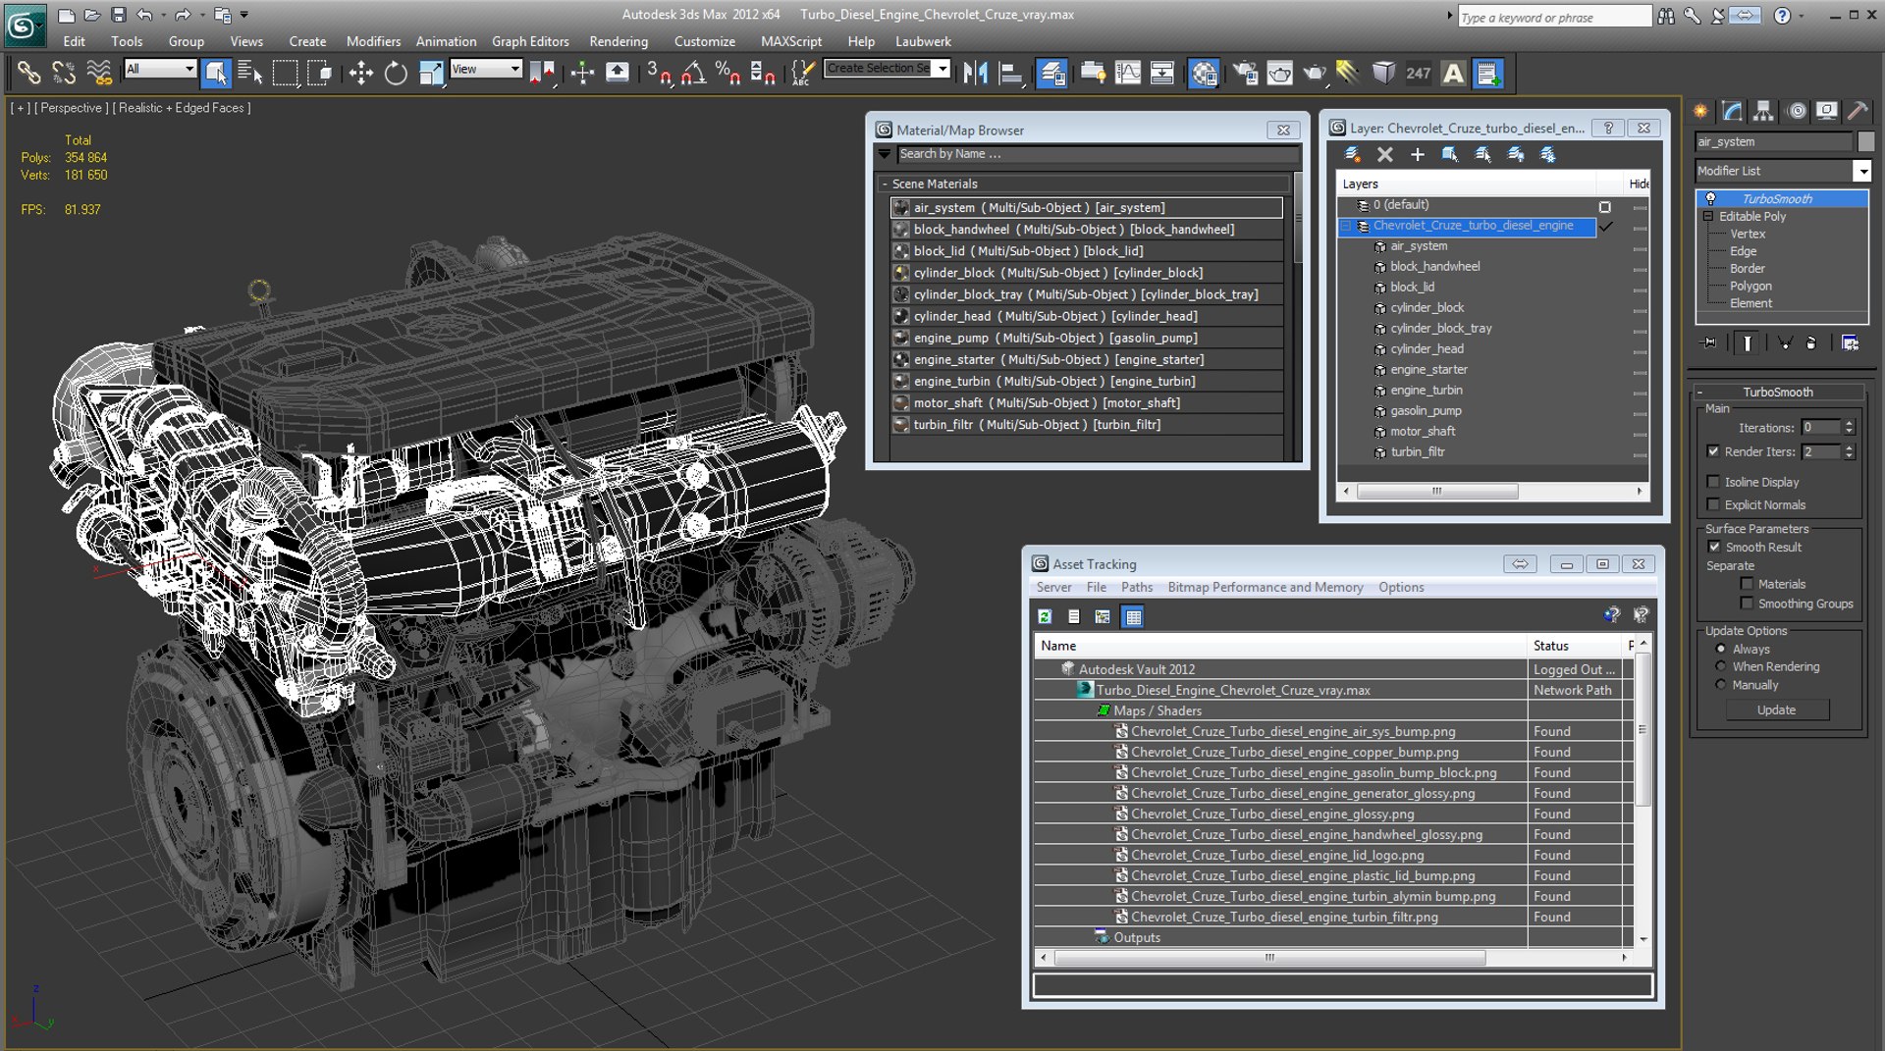The width and height of the screenshot is (1885, 1051).
Task: Select the Manually update option
Action: tap(1720, 685)
